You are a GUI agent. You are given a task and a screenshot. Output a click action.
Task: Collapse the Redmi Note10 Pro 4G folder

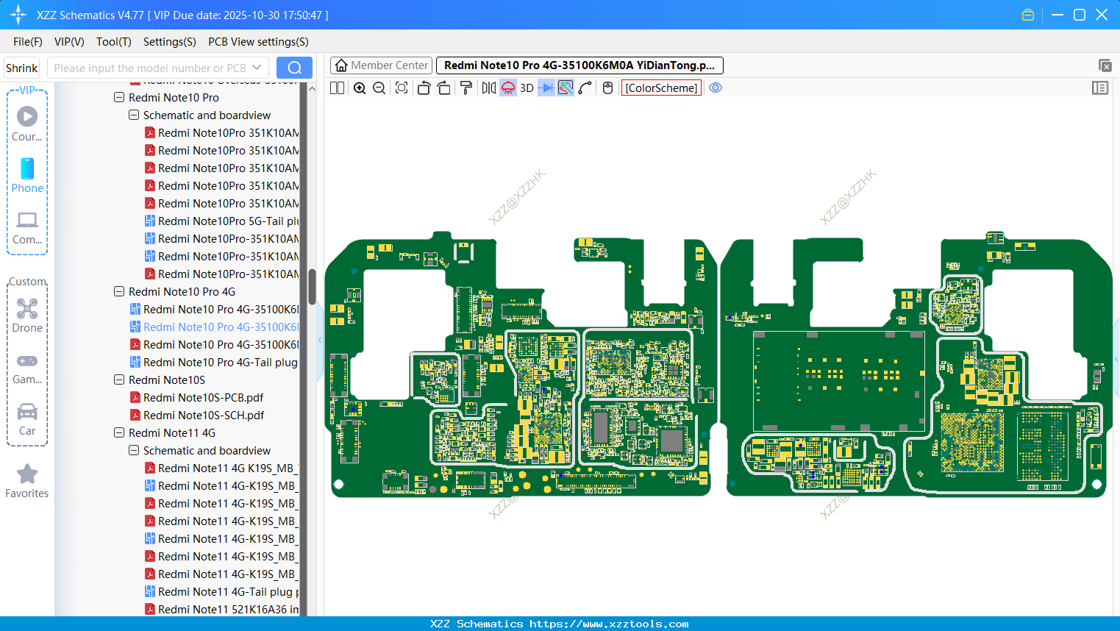[x=119, y=292]
